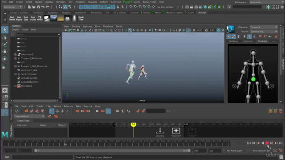The image size is (285, 160).
Task: Open the Time Editor Tracks menu
Action: [x=40, y=106]
